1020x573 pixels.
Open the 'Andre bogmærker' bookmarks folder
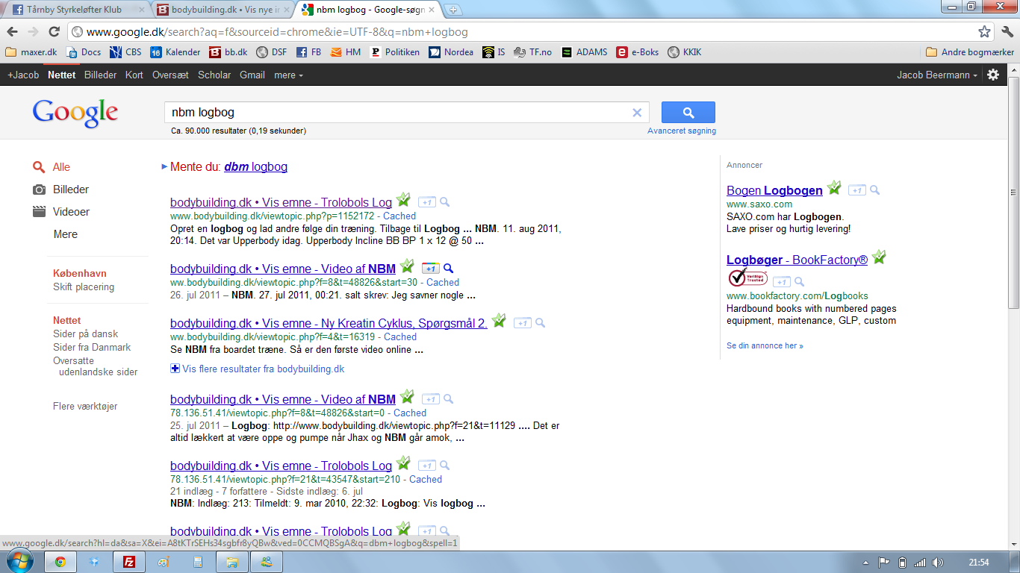tap(970, 52)
